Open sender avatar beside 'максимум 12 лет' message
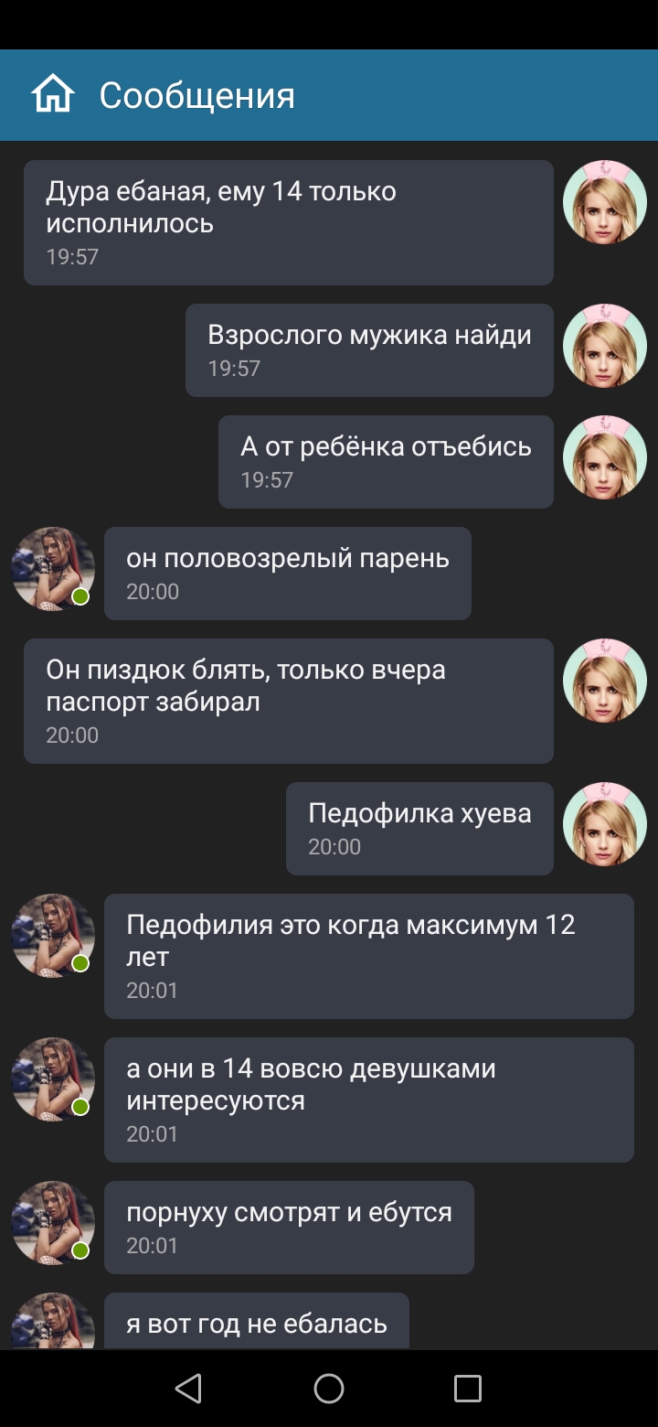658x1427 pixels. coord(53,936)
